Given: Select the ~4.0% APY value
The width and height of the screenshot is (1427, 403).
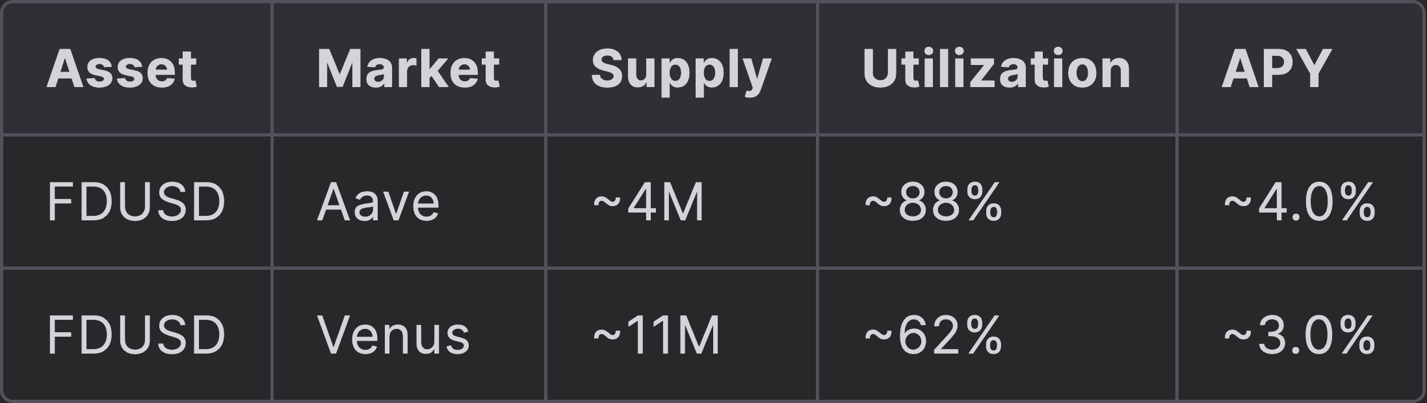Looking at the screenshot, I should [x=1299, y=203].
